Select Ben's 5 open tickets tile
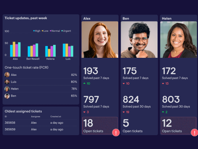The image size is (198, 149). pos(139,125)
